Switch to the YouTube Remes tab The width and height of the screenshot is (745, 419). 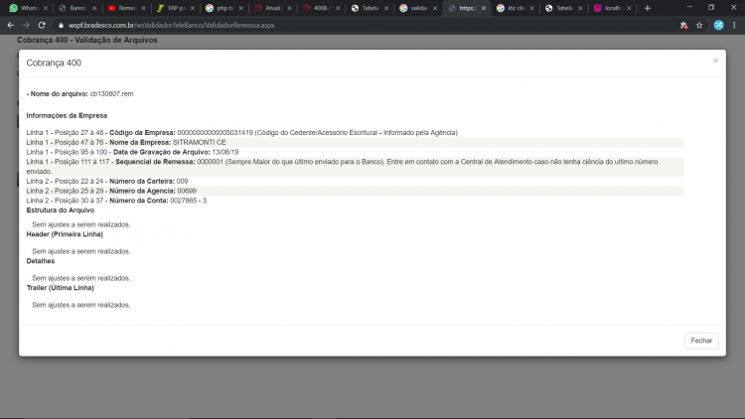123,8
